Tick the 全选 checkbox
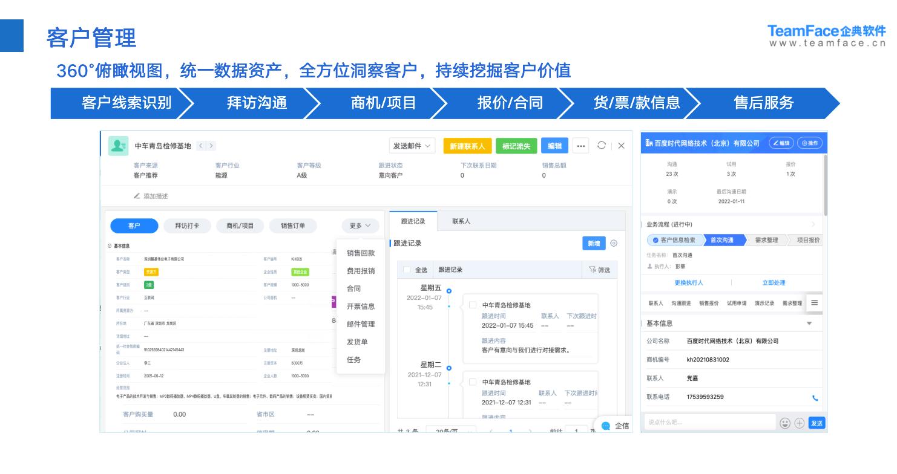The height and width of the screenshot is (474, 897). click(407, 270)
